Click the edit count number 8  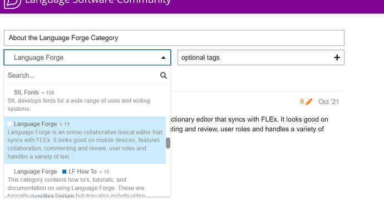coord(302,101)
